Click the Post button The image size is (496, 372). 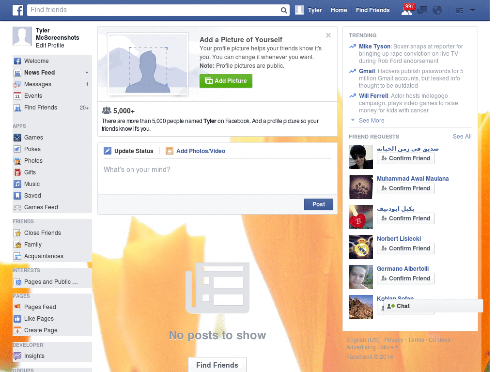click(319, 204)
